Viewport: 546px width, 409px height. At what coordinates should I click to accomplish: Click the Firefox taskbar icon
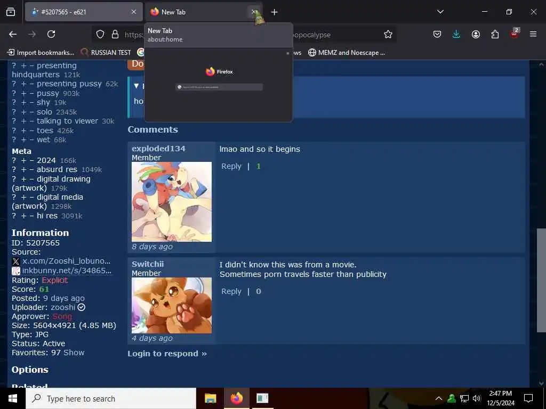coord(236,398)
